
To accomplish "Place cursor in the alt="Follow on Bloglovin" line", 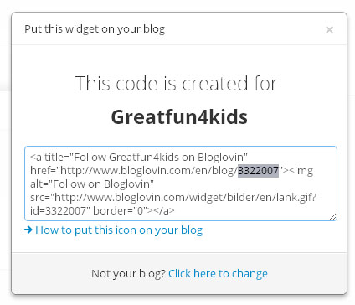I will pyautogui.click(x=92, y=184).
